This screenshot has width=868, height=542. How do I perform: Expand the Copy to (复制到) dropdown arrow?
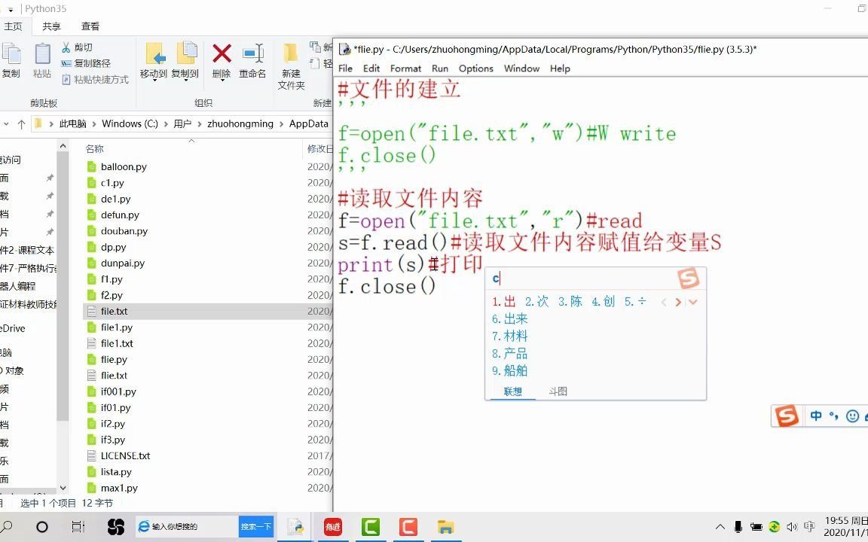pyautogui.click(x=185, y=81)
